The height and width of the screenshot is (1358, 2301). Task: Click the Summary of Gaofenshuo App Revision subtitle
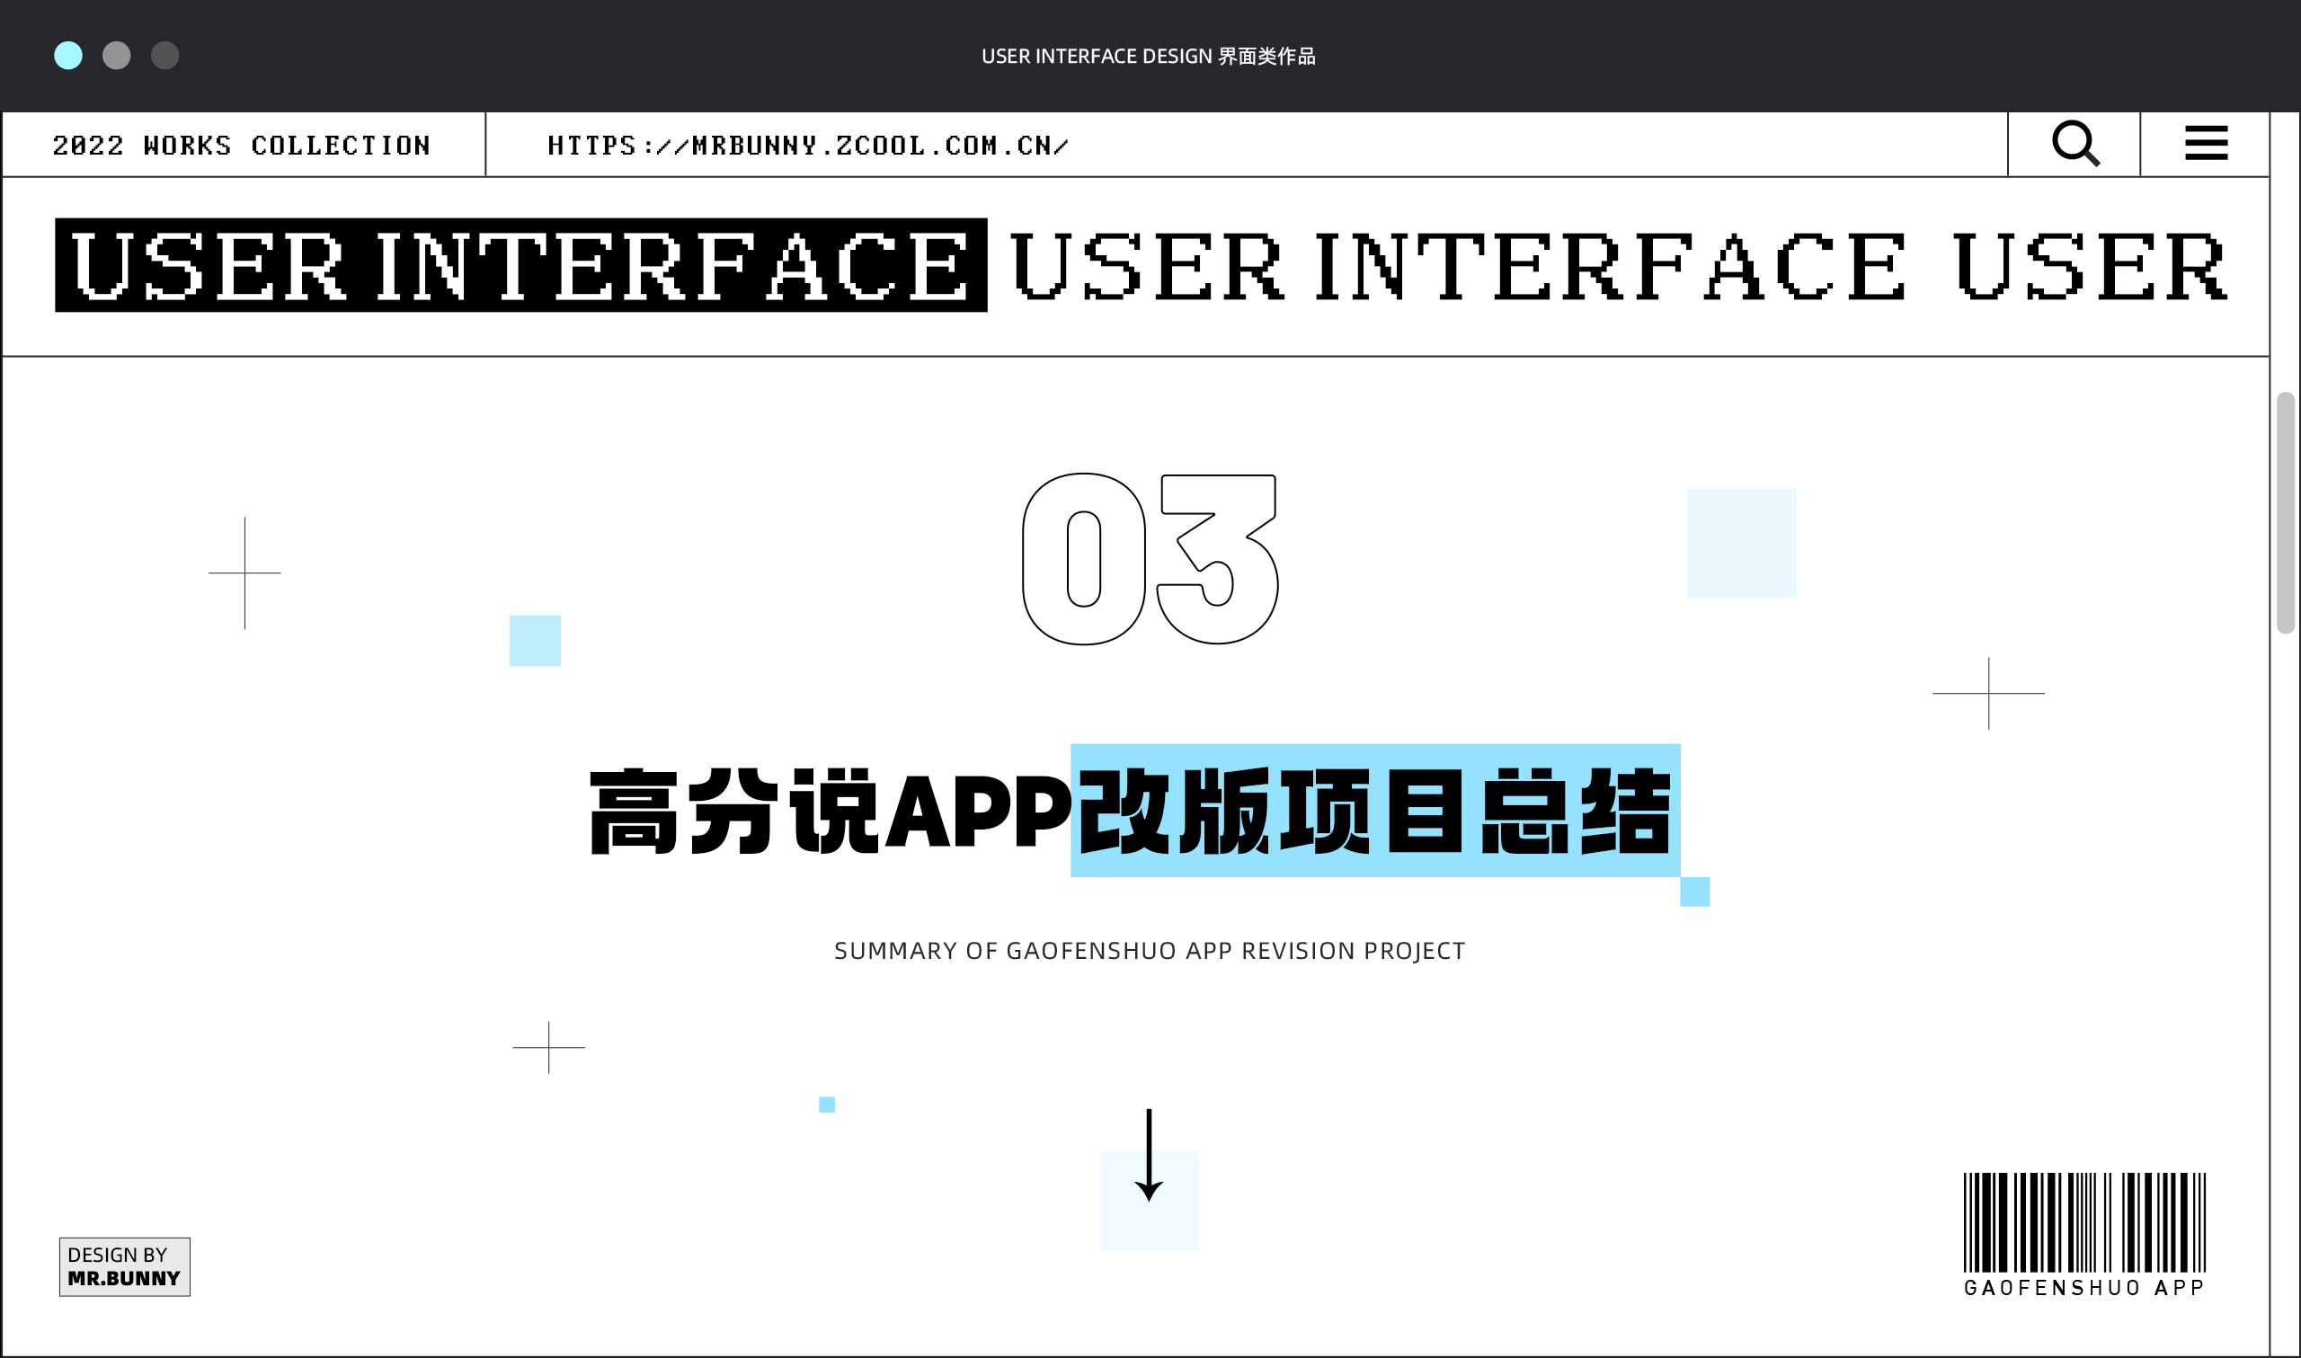[x=1149, y=951]
